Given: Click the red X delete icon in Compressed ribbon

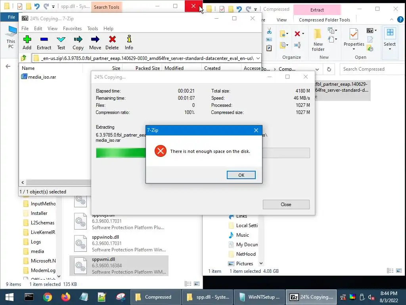Looking at the screenshot, I should click(x=297, y=33).
